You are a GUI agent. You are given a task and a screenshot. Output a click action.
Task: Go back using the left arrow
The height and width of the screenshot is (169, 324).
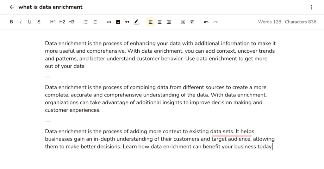[12, 7]
